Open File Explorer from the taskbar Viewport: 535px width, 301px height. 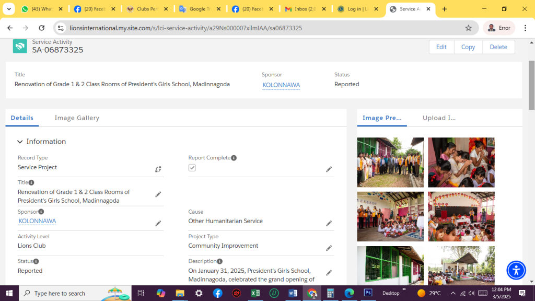pyautogui.click(x=180, y=293)
